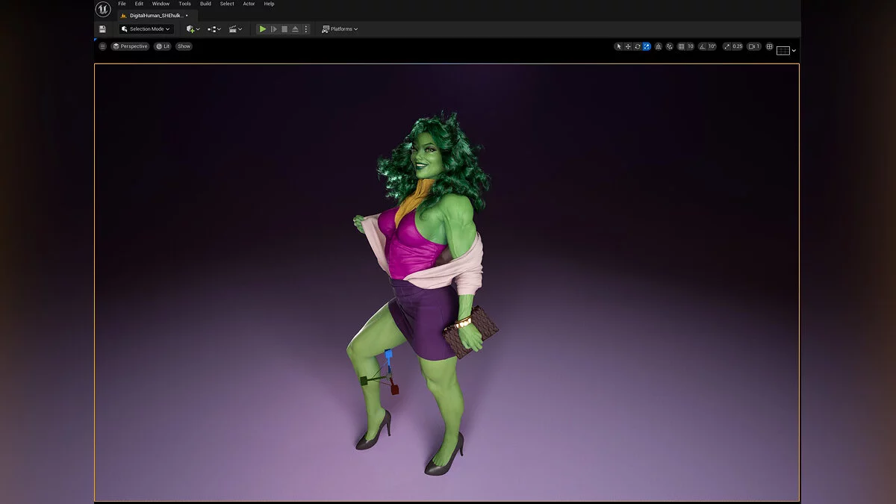
Task: Open the add content dropdown (cube plus)
Action: 193,29
